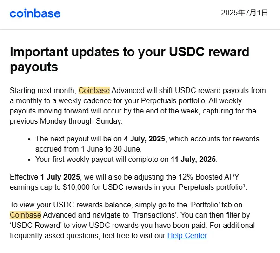Click the quoted 'Portfolio' tab mention

point(204,205)
